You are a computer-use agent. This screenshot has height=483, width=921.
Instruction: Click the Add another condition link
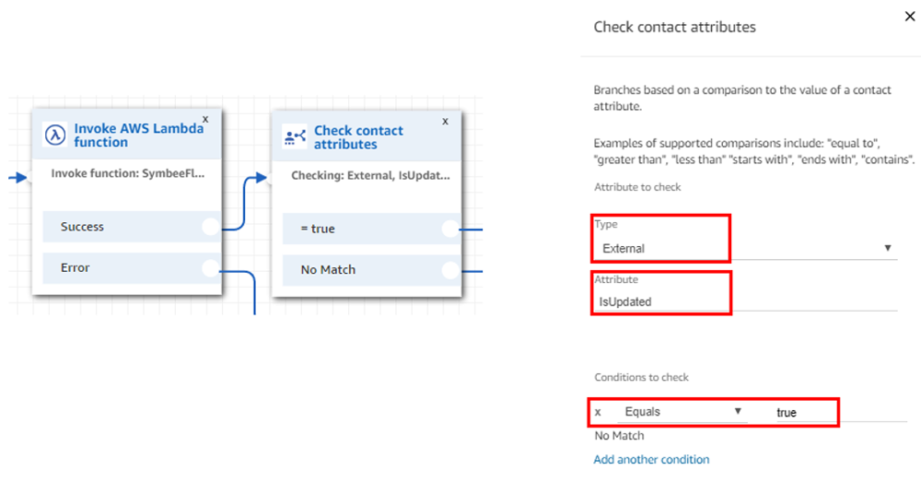point(651,460)
